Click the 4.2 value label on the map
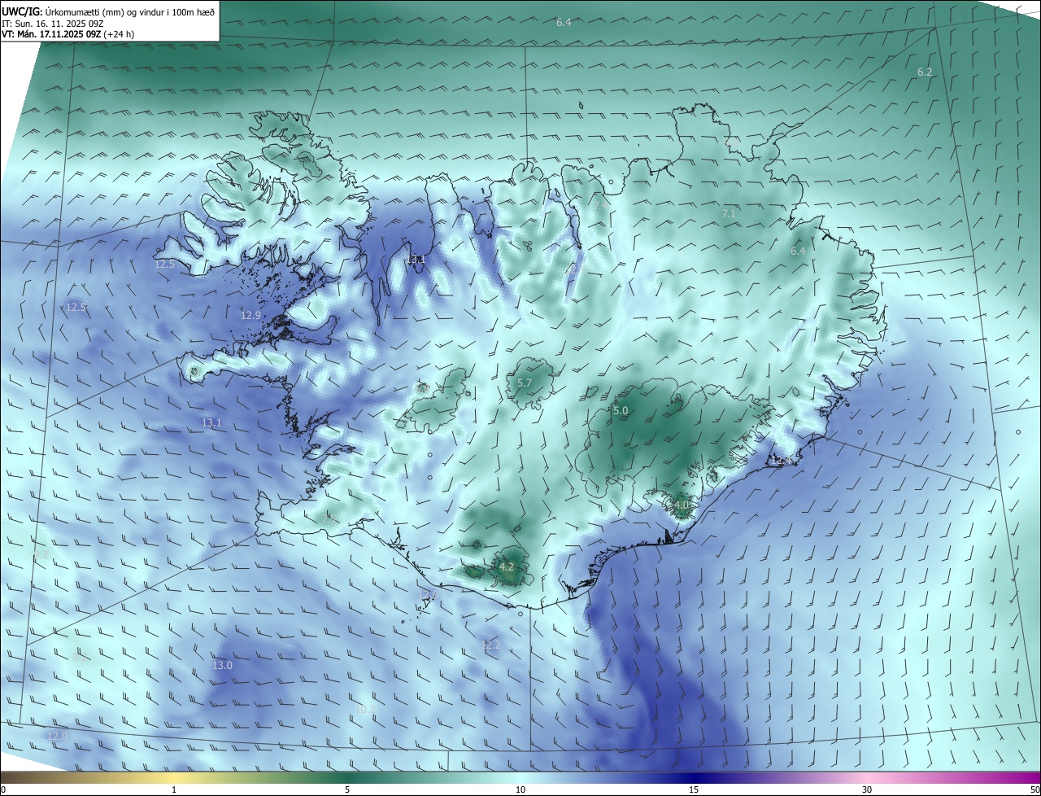Image resolution: width=1041 pixels, height=796 pixels. [507, 566]
